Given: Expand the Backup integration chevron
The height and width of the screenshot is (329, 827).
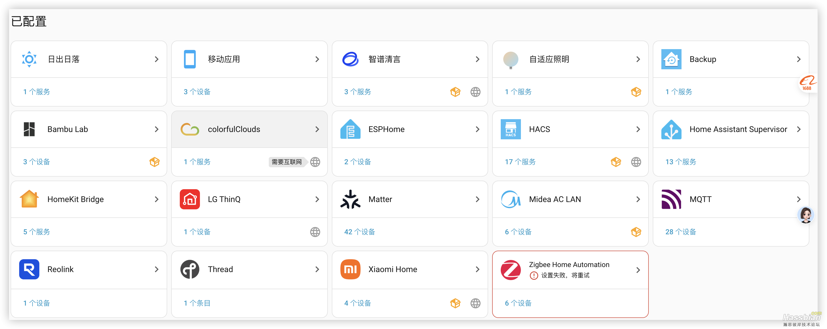Looking at the screenshot, I should (799, 59).
